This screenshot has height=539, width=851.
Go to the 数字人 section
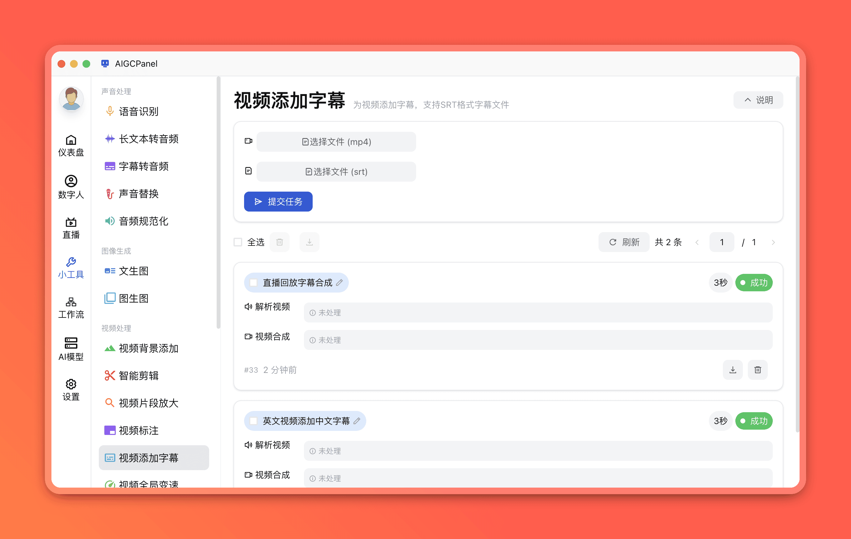click(71, 187)
